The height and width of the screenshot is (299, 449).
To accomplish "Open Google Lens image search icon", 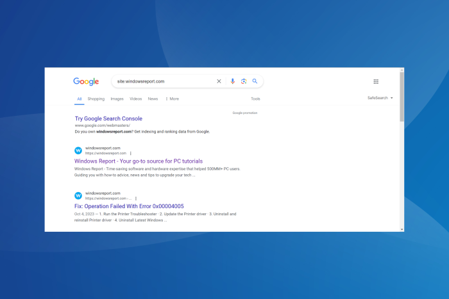I will [244, 81].
